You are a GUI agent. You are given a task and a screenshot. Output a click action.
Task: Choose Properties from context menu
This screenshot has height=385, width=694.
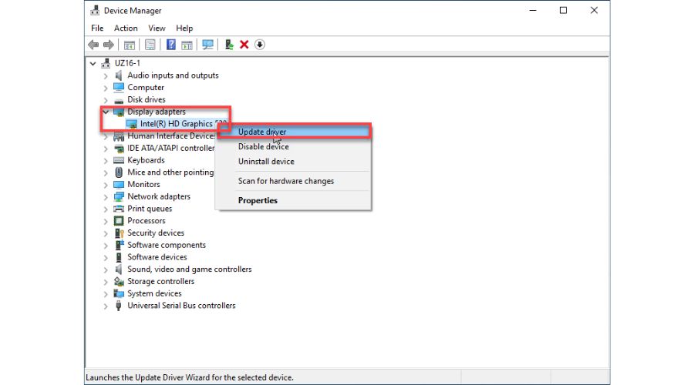(x=293, y=201)
